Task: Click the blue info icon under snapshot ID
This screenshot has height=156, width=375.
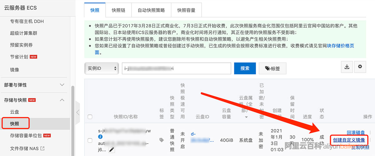Action: (100, 137)
